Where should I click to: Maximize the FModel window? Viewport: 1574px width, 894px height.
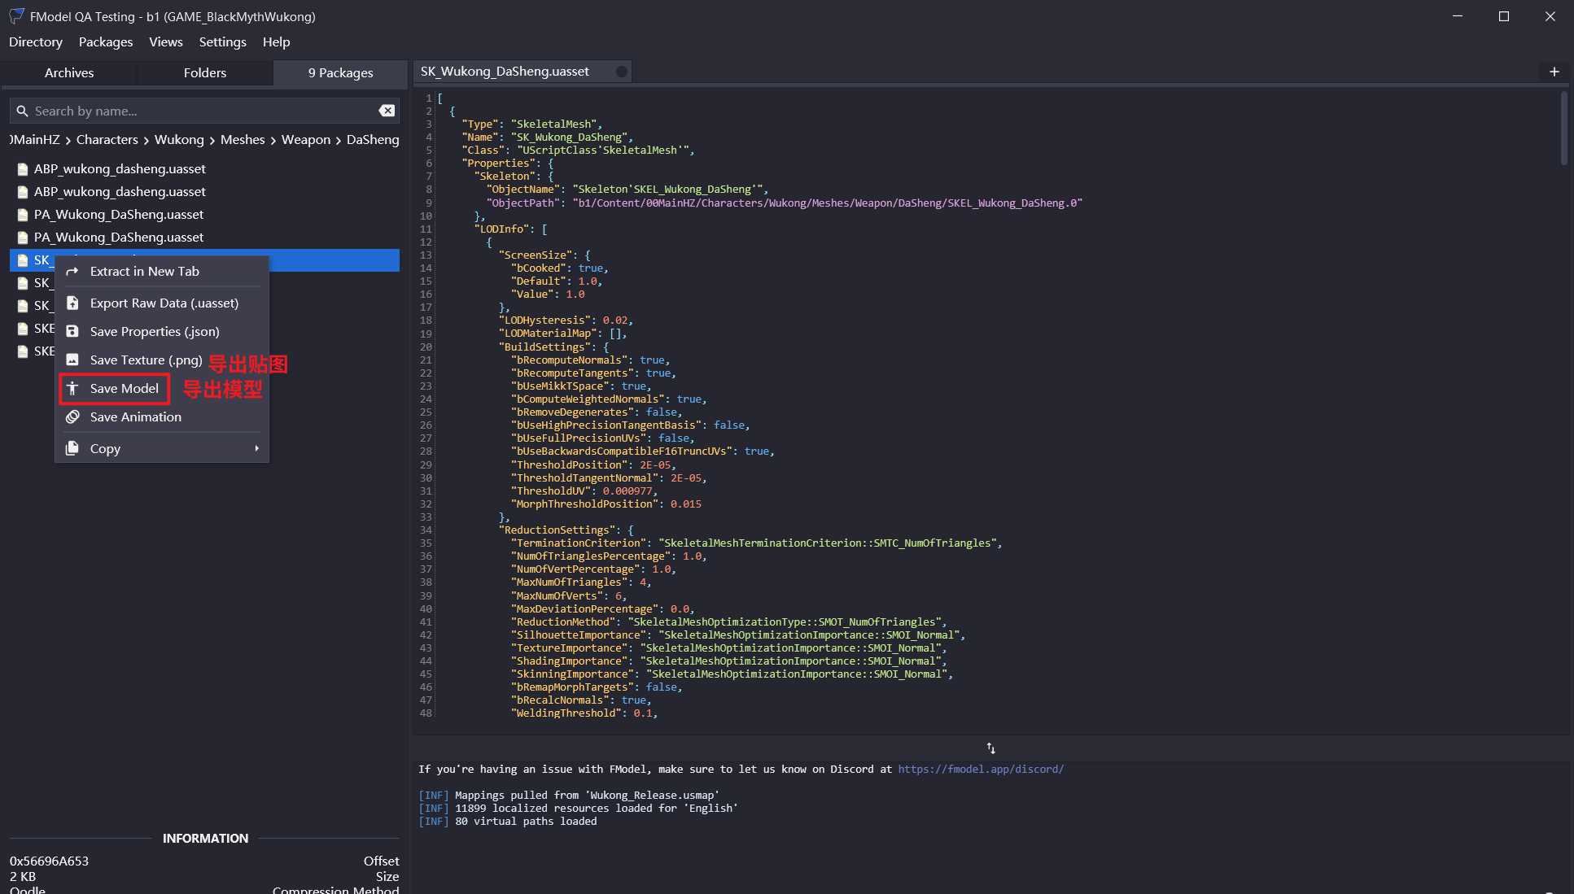[x=1504, y=16]
